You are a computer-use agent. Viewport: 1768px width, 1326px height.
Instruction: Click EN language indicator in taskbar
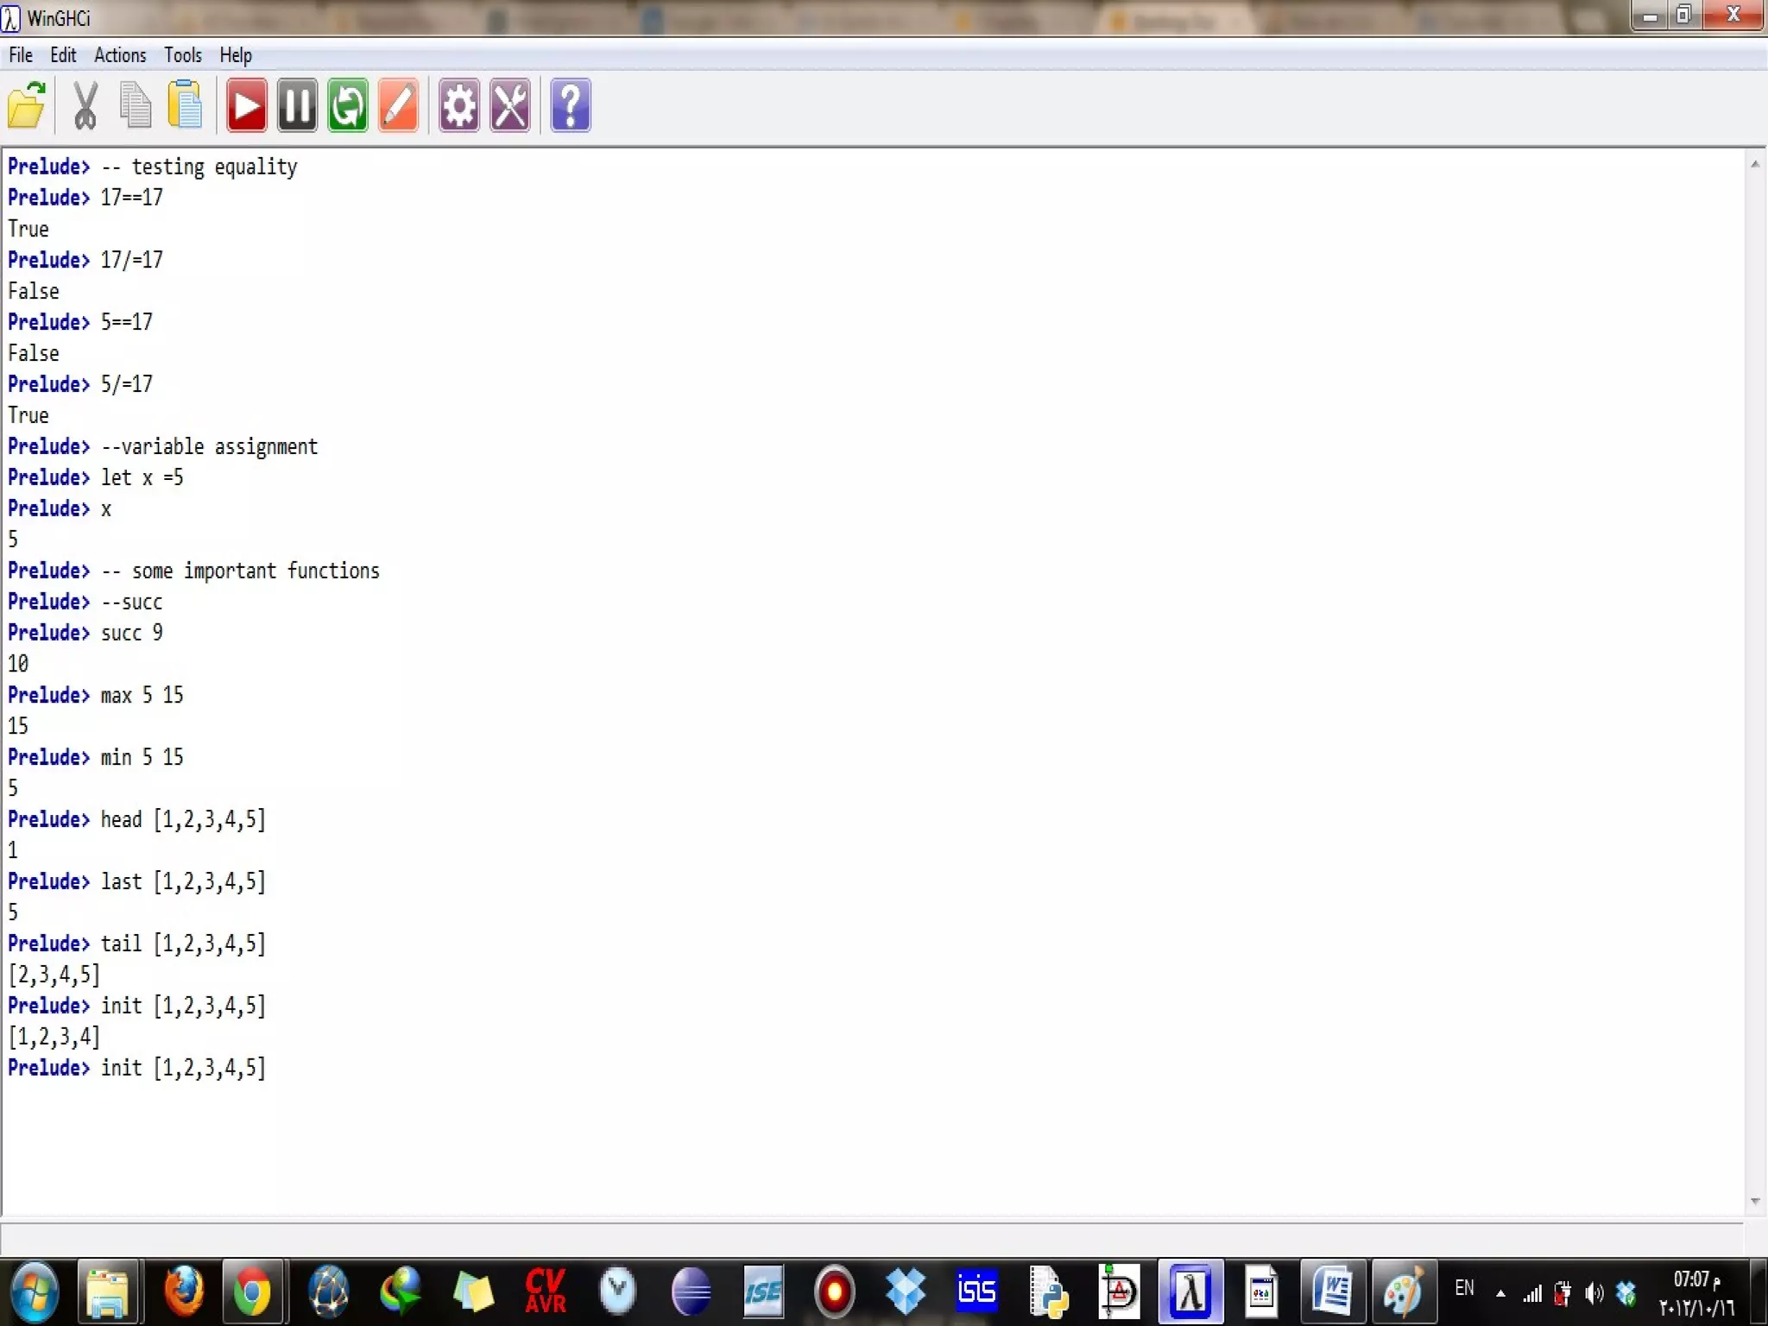coord(1464,1289)
